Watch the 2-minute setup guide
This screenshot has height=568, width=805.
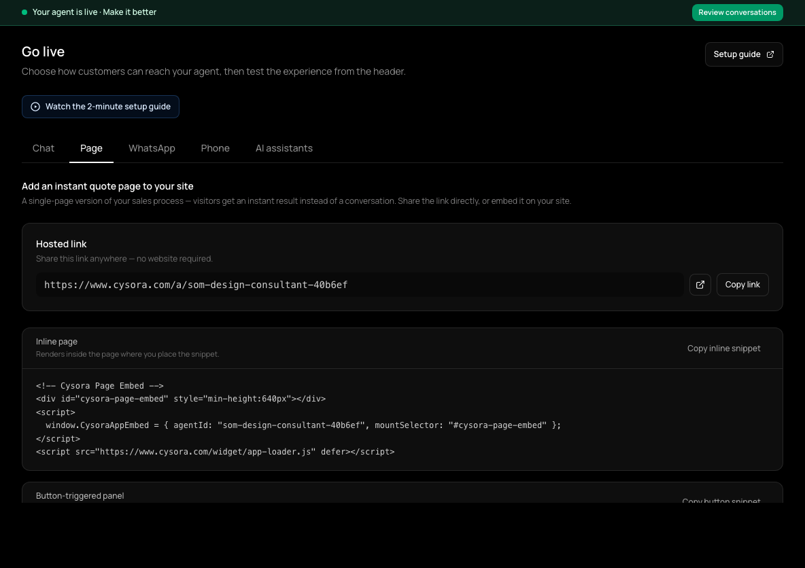pos(101,107)
